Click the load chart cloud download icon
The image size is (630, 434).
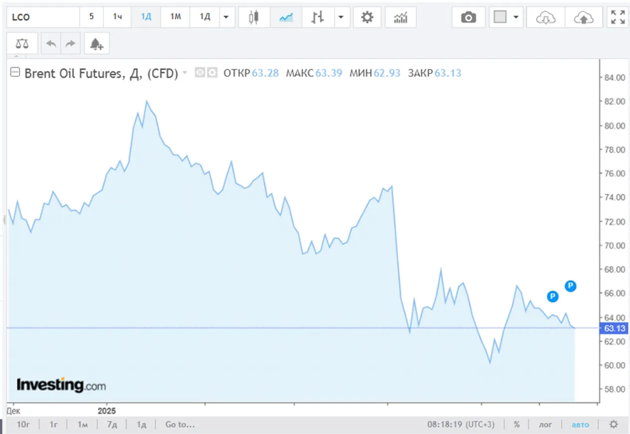(x=545, y=17)
